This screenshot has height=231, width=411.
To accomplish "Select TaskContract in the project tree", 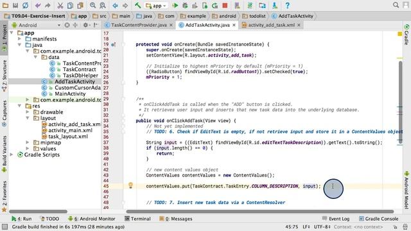I will pyautogui.click(x=79, y=69).
